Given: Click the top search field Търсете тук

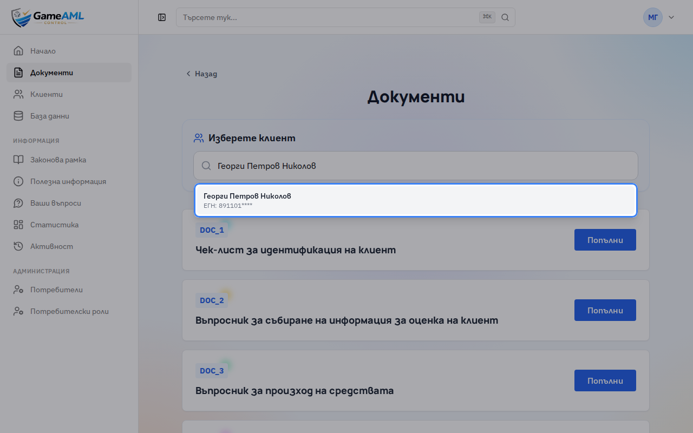Looking at the screenshot, I should 345,17.
